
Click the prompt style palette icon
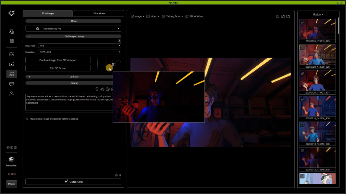tap(108, 89)
